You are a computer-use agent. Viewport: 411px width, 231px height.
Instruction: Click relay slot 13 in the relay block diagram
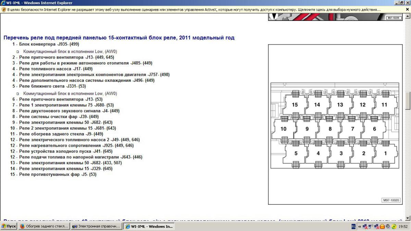click(x=340, y=105)
